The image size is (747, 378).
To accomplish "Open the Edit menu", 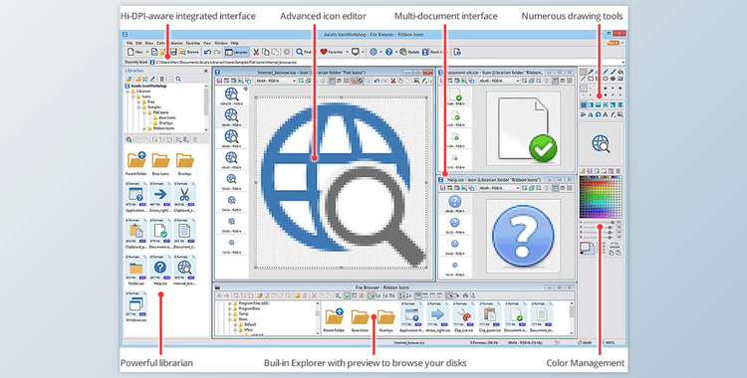I will click(x=138, y=43).
